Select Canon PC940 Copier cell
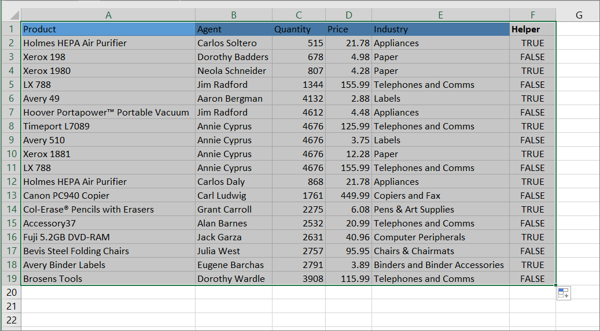Image resolution: width=600 pixels, height=331 pixels. point(108,195)
